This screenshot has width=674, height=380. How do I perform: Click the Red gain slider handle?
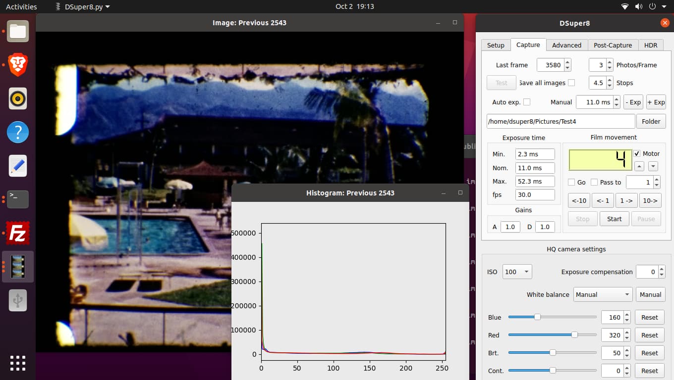[574, 335]
